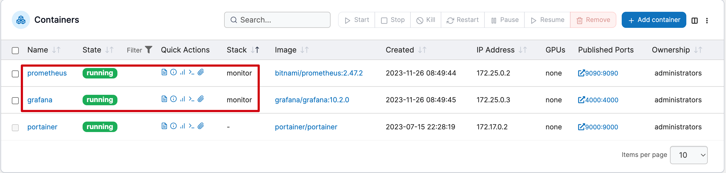Click the Kill button
726x173 pixels.
pyautogui.click(x=425, y=20)
